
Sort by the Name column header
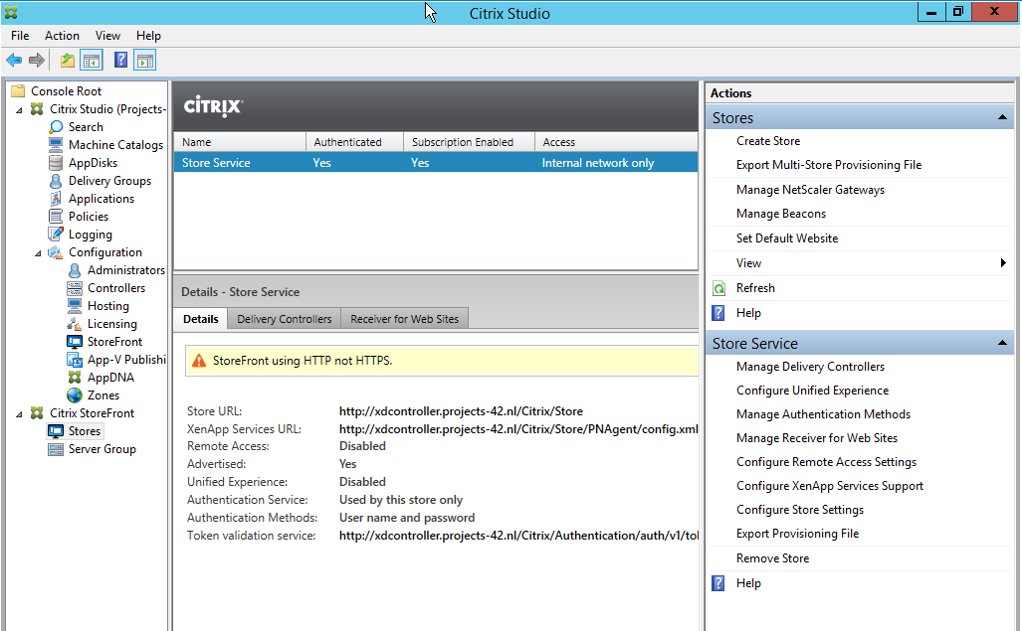[240, 142]
